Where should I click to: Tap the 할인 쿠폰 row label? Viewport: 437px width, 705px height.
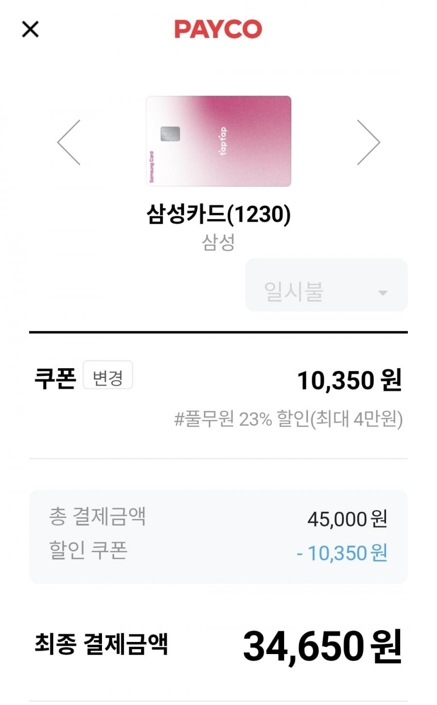tap(88, 550)
